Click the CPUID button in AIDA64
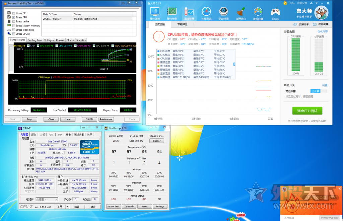The image size is (343, 221). [x=89, y=119]
